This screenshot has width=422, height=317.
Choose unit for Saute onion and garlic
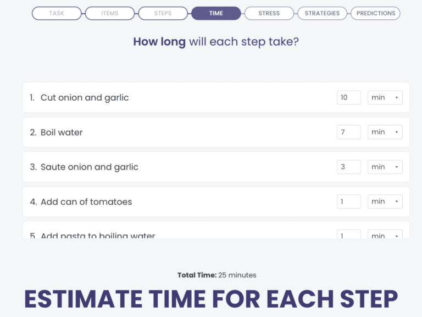coord(385,167)
